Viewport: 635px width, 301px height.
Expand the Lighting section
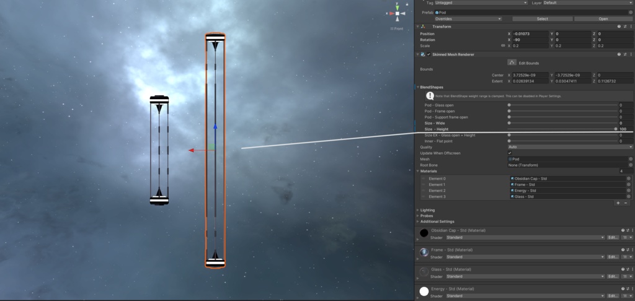click(417, 210)
